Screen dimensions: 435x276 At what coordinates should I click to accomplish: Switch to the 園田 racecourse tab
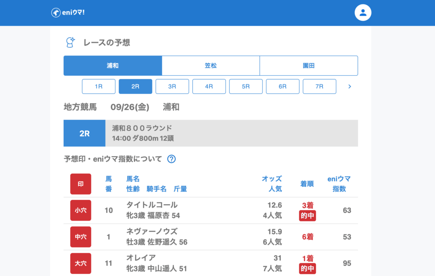point(308,66)
